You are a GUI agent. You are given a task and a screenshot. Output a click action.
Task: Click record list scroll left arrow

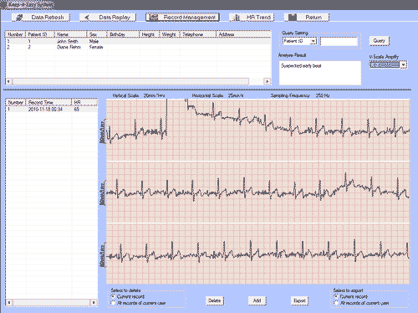pos(9,302)
